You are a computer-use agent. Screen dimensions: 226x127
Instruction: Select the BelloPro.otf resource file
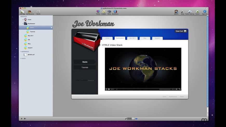tap(36, 55)
